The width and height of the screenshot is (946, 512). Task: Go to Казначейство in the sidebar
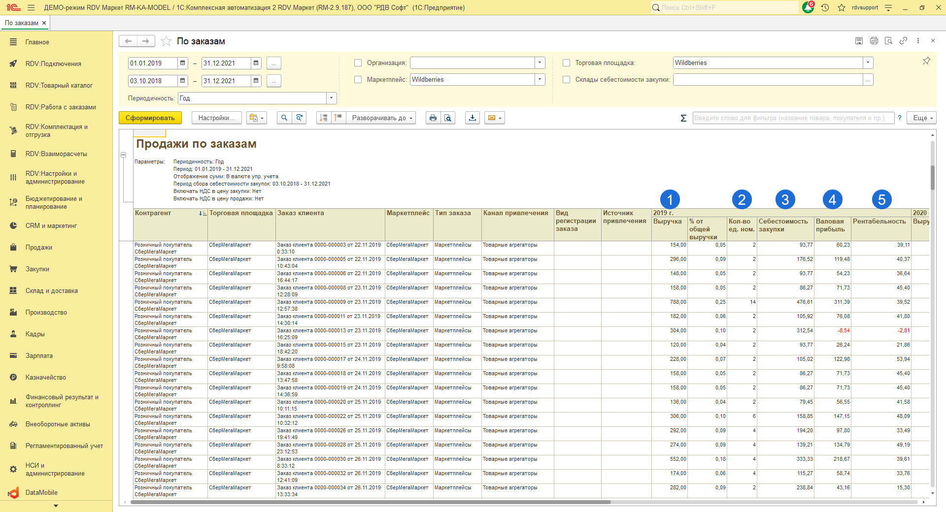(45, 377)
